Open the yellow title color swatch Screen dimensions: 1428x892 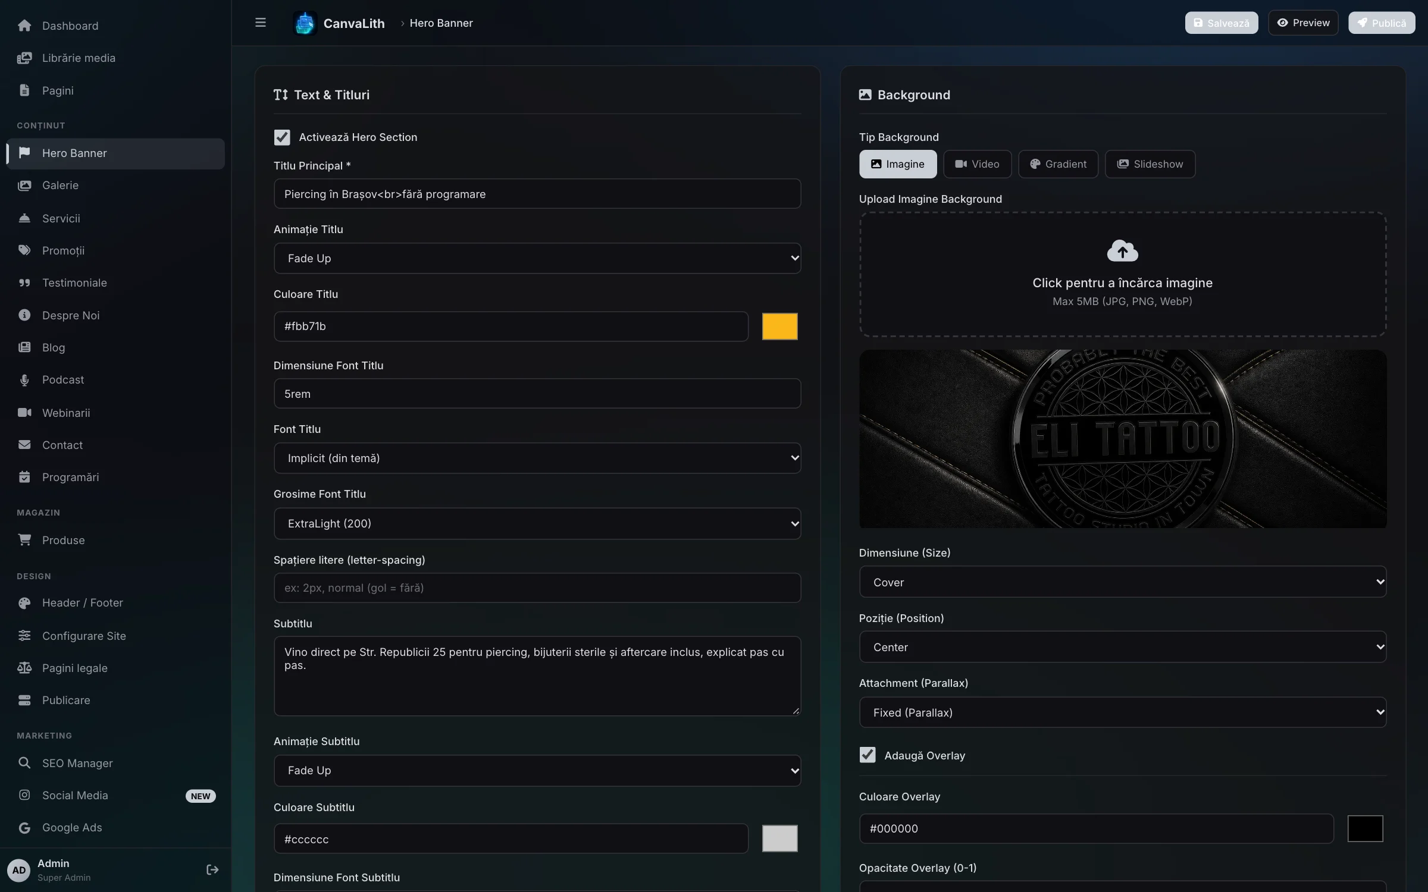tap(779, 326)
